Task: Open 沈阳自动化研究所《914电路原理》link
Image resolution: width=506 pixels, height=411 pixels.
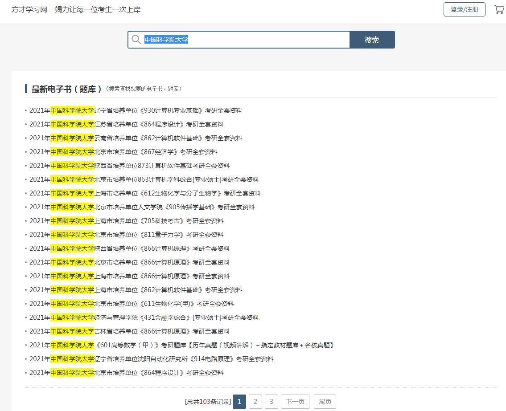Action: 151,359
